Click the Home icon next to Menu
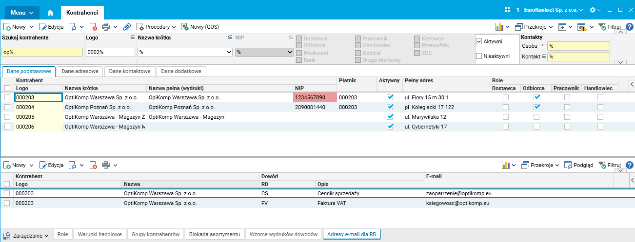The image size is (635, 242). (x=50, y=12)
